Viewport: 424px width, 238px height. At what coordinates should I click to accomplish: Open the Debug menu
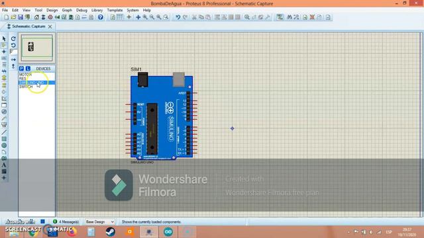pyautogui.click(x=81, y=10)
